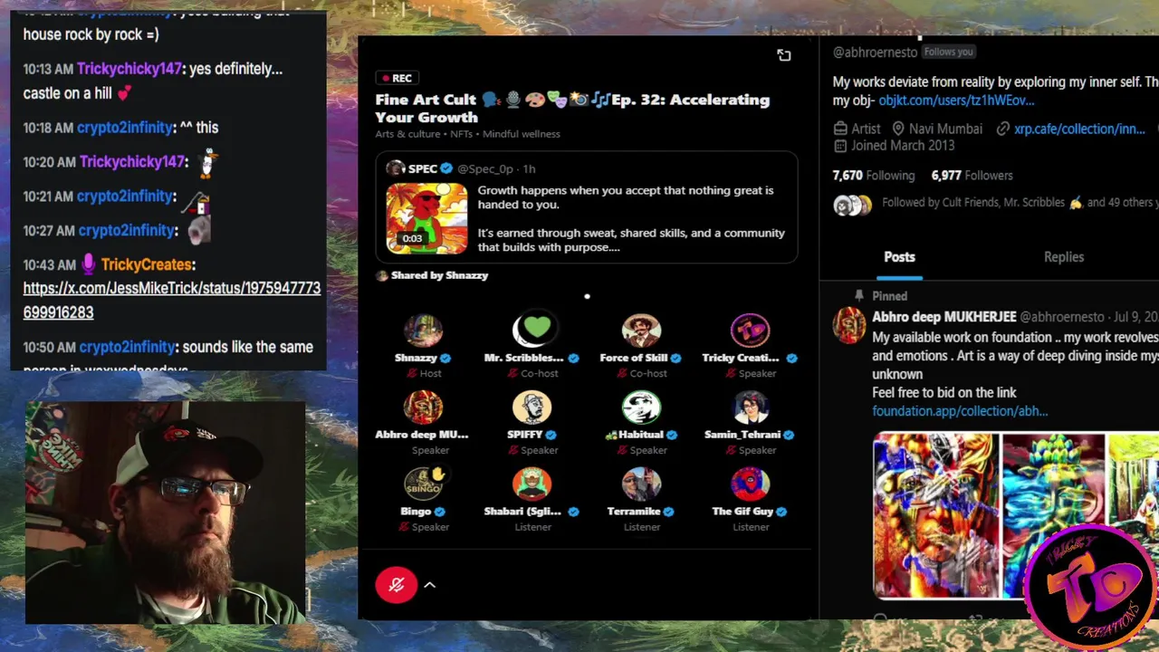View the 6,977 Followers list

coord(972,176)
